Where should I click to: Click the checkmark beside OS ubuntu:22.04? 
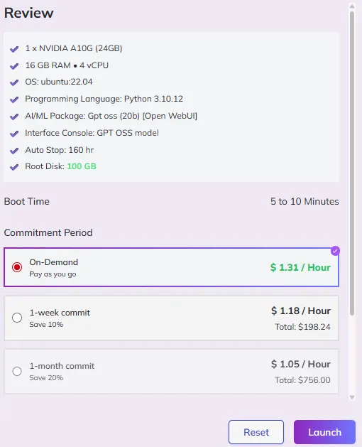point(14,82)
